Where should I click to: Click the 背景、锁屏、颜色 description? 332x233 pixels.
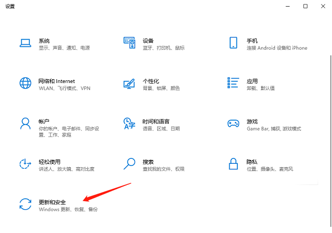[162, 89]
